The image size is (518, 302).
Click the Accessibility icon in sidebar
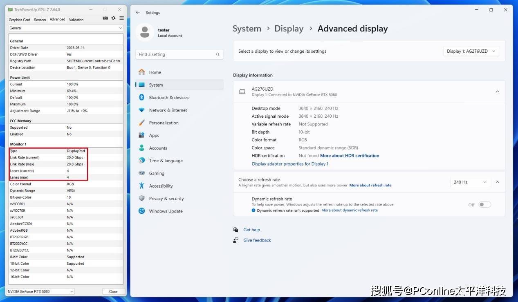(x=141, y=186)
